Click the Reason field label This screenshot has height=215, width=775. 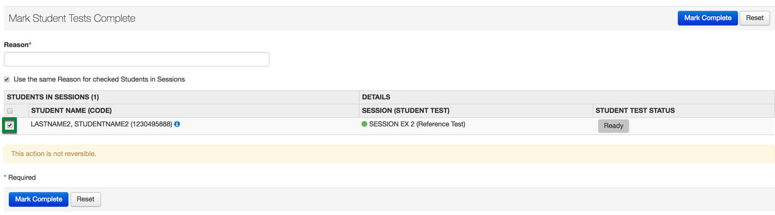17,45
